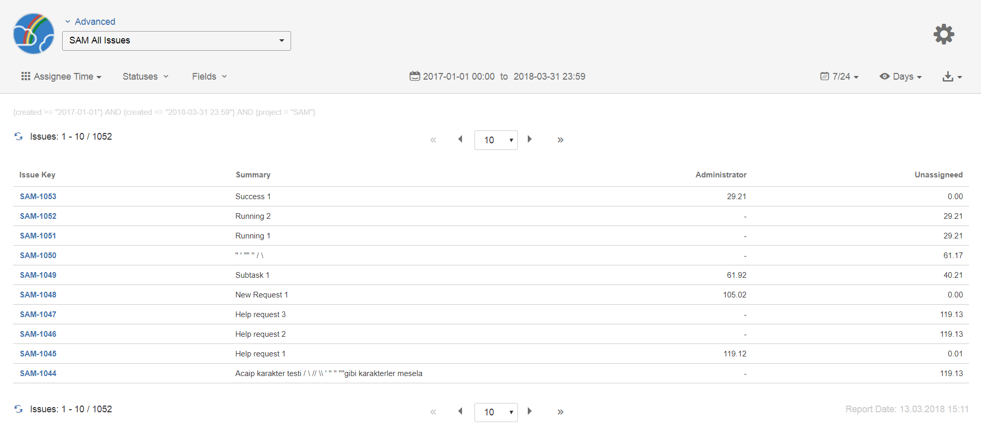Go to previous page using bottom arrow
The height and width of the screenshot is (434, 981).
460,411
